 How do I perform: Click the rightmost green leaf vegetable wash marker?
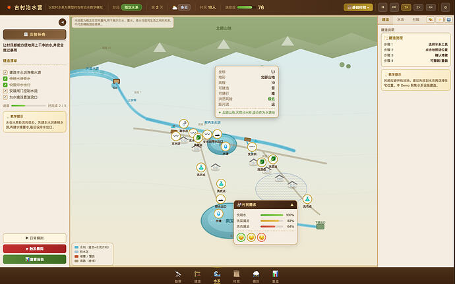(x=273, y=159)
